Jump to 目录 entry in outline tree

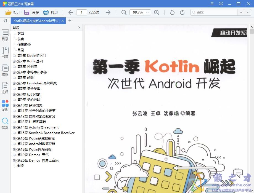(21, 50)
